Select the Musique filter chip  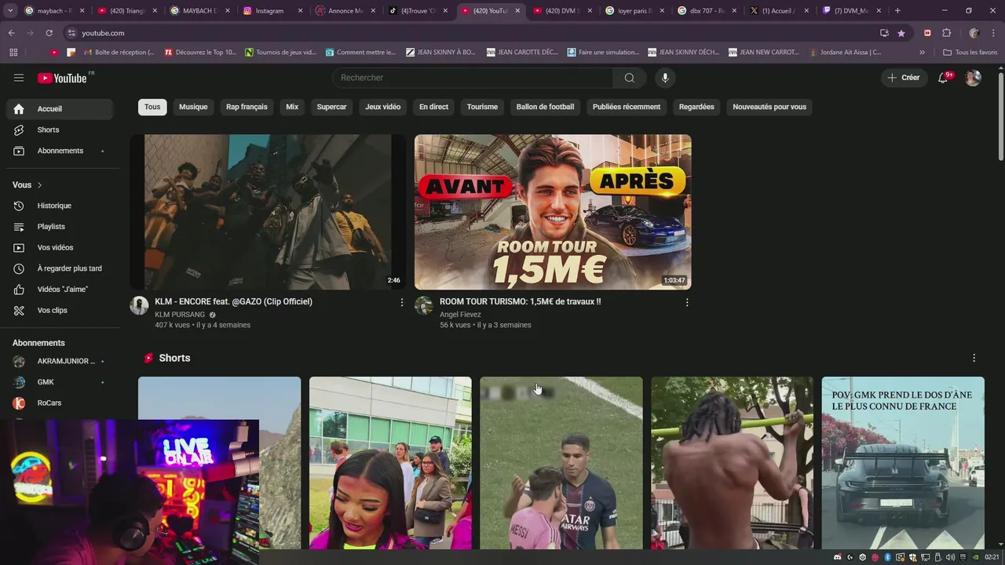pyautogui.click(x=193, y=107)
